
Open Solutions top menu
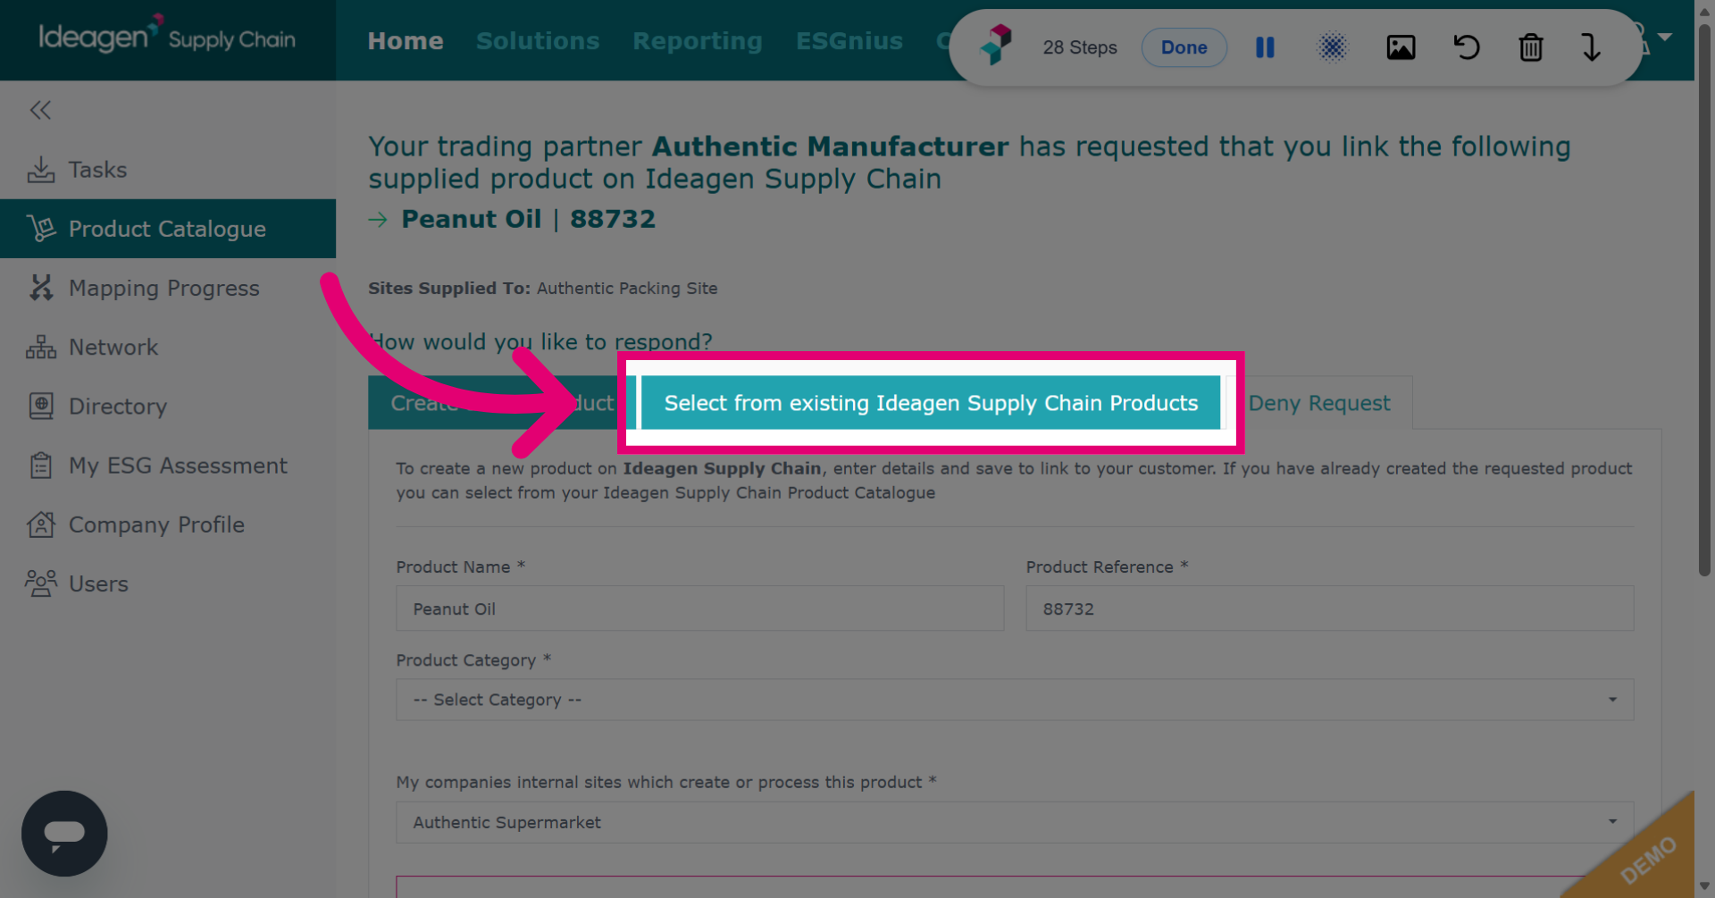click(538, 40)
